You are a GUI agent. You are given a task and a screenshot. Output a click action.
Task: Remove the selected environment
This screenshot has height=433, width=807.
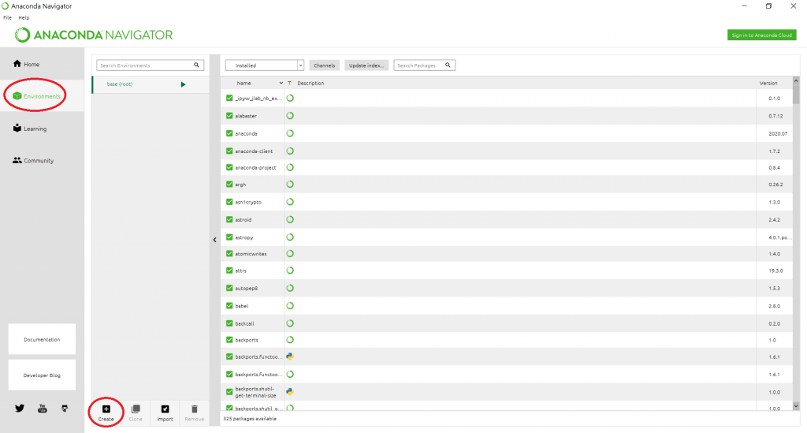(194, 413)
